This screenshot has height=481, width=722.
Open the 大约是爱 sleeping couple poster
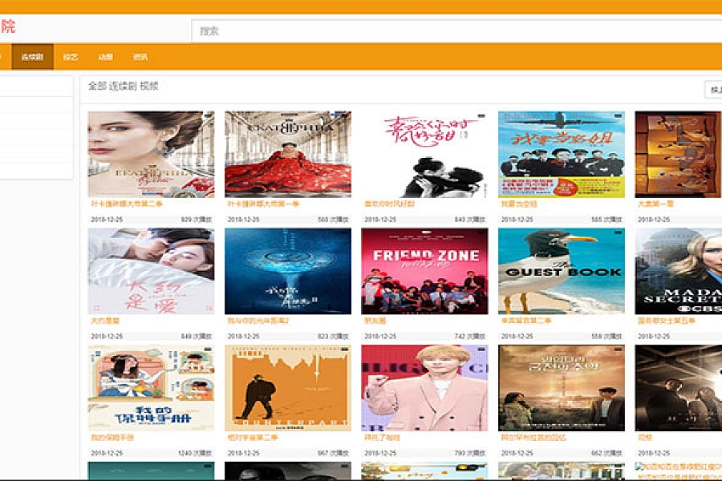151,271
